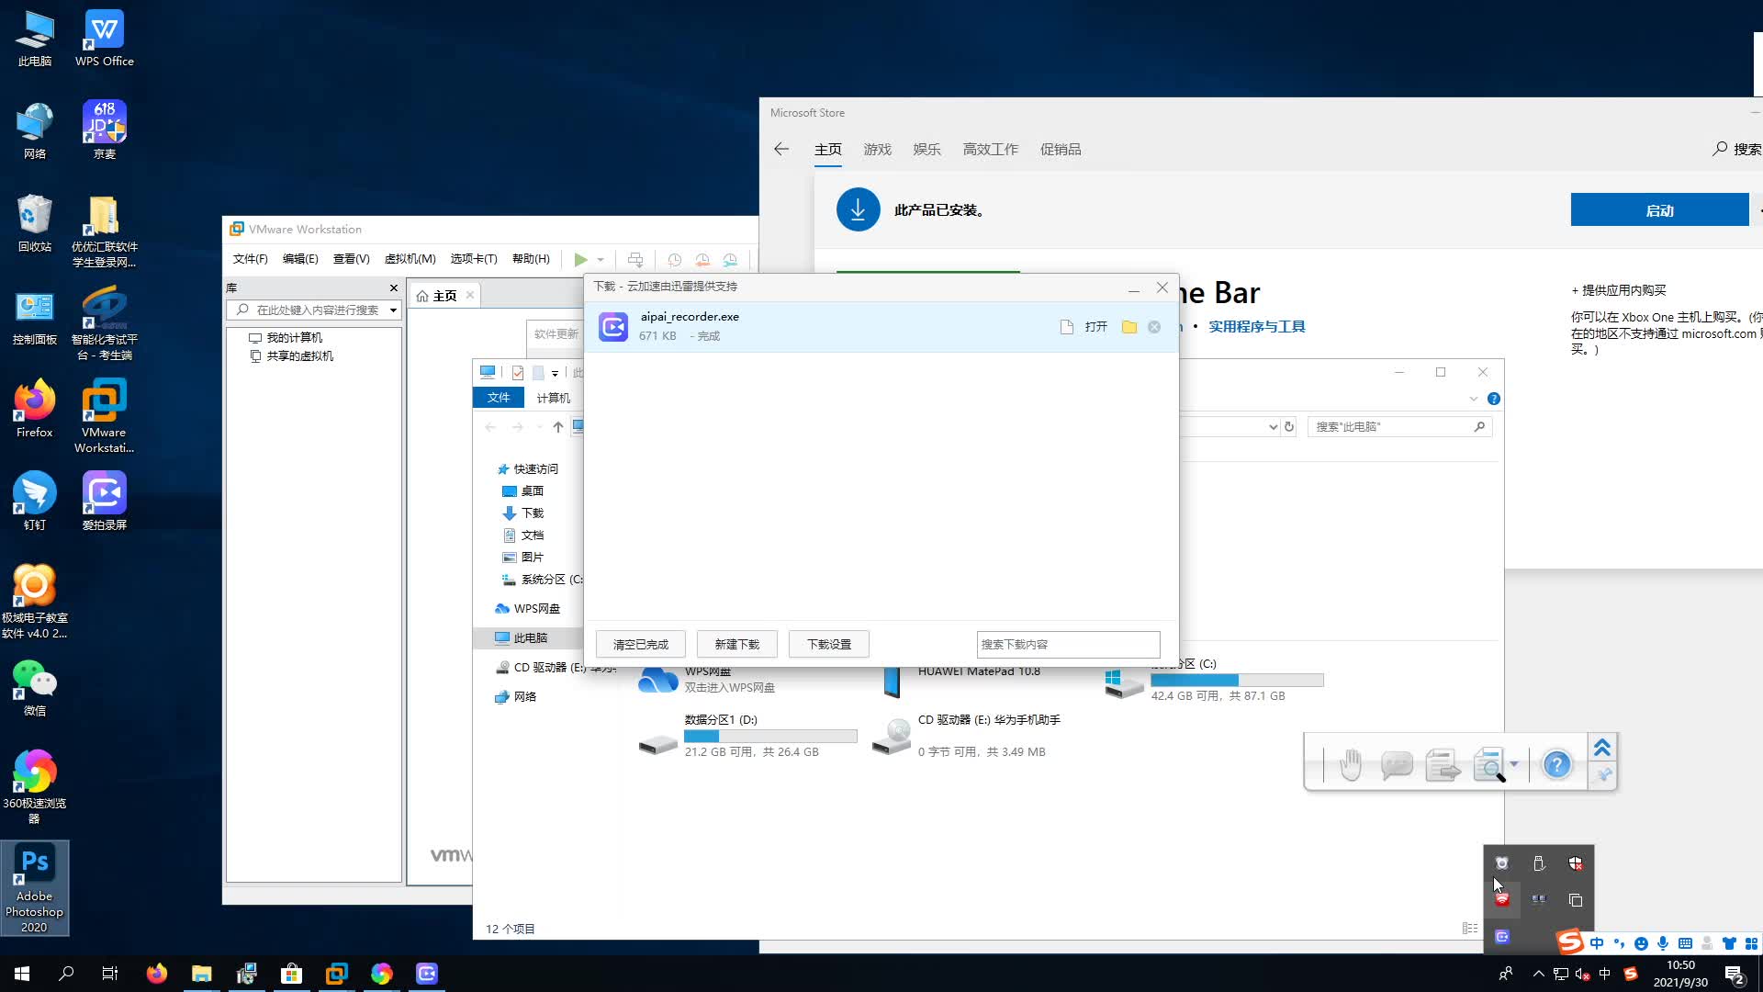Select 桌面 in File Explorer sidebar
Viewport: 1763px width, 992px height.
pos(532,491)
